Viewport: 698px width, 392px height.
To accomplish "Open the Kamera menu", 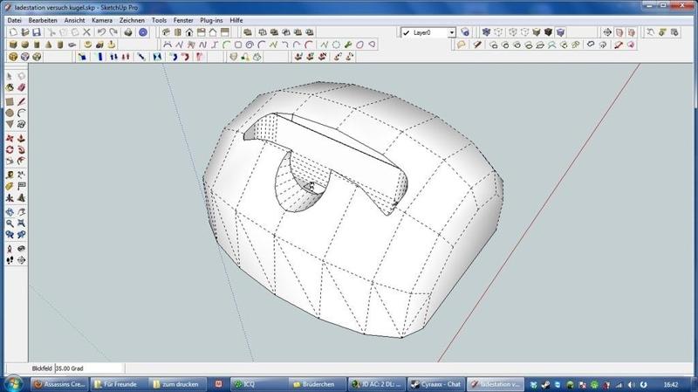I will coord(101,19).
